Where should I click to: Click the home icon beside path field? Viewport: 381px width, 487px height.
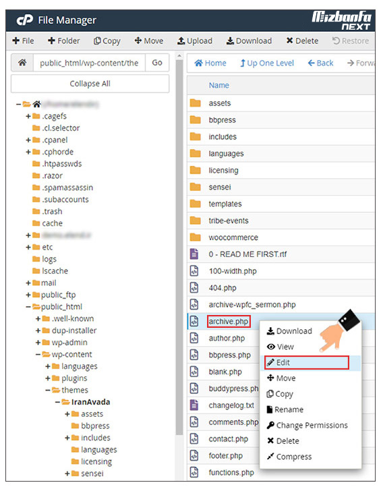[x=22, y=63]
